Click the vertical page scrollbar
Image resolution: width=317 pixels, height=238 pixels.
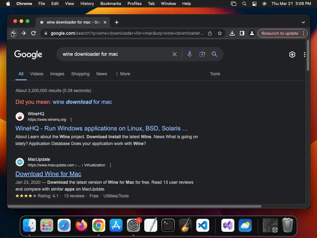308,56
